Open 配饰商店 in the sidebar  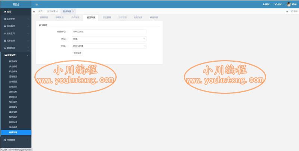[x=13, y=117]
